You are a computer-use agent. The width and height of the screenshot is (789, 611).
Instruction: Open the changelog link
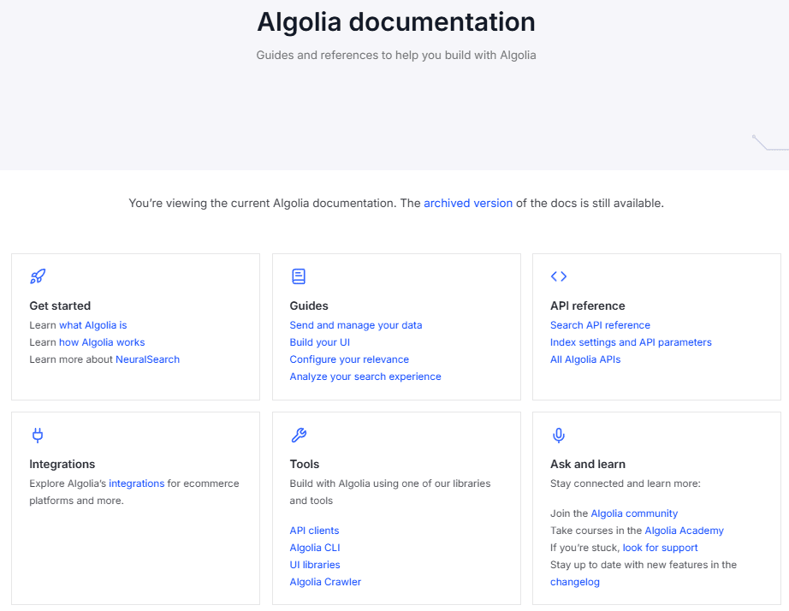574,582
